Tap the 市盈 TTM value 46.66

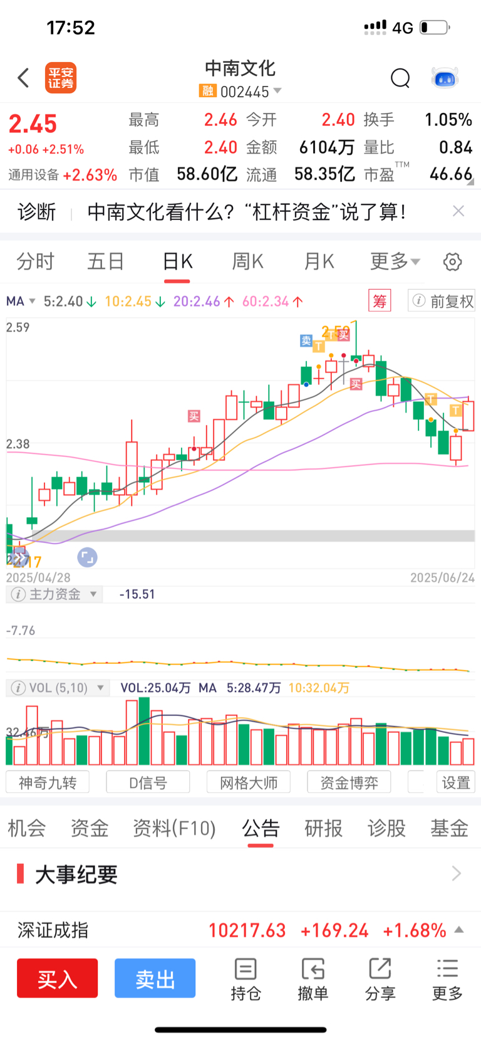(x=451, y=174)
